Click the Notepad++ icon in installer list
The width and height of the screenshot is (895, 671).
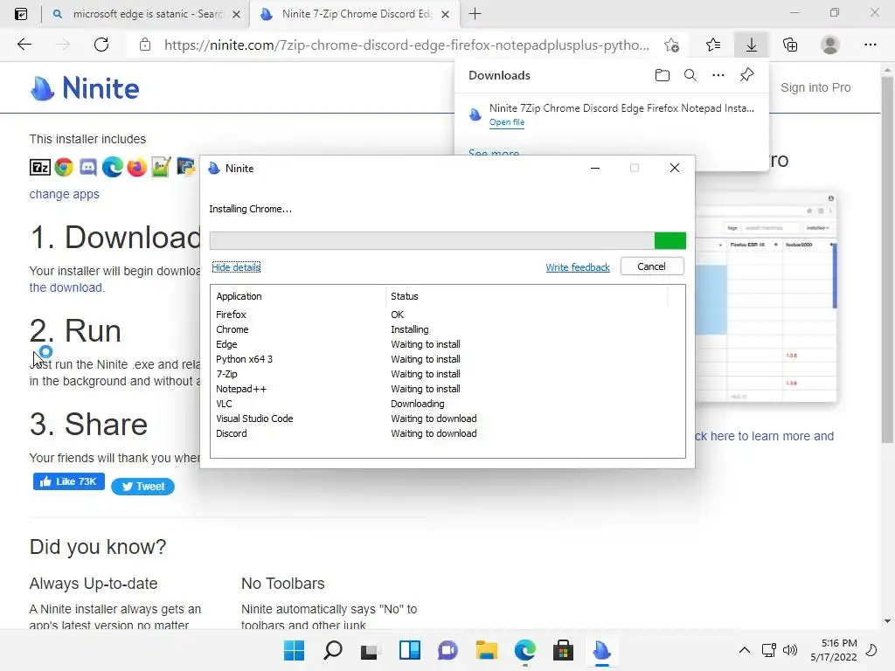(x=161, y=167)
